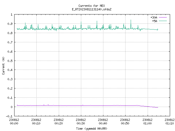Click the y-axis tick label '0.1'
The height and width of the screenshot is (131, 175).
coord(10,98)
